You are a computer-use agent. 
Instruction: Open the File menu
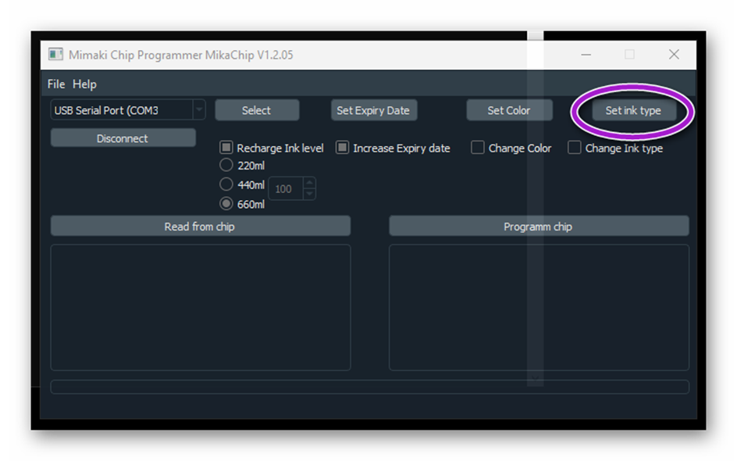pos(56,84)
